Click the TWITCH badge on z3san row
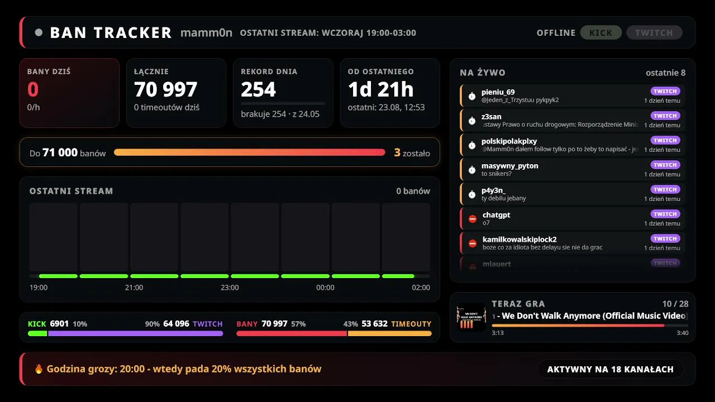Screen dimensions: 715x402 click(x=665, y=116)
